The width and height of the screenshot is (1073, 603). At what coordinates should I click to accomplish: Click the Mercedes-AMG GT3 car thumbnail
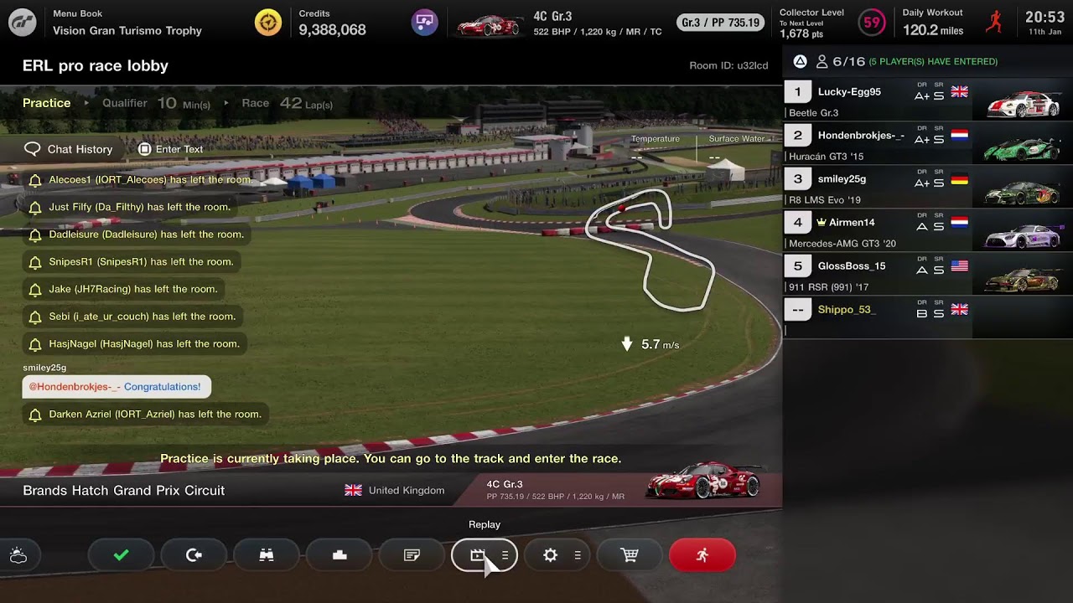click(1023, 235)
